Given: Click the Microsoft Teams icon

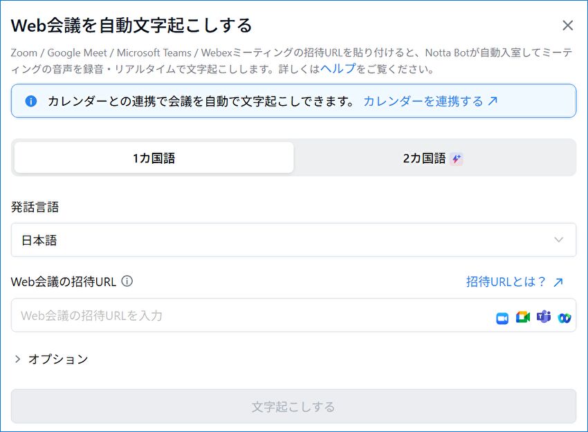Looking at the screenshot, I should point(544,317).
